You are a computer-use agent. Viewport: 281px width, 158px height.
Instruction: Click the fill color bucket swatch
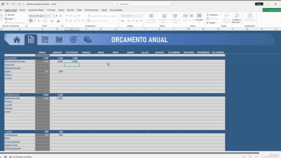(x=52, y=21)
